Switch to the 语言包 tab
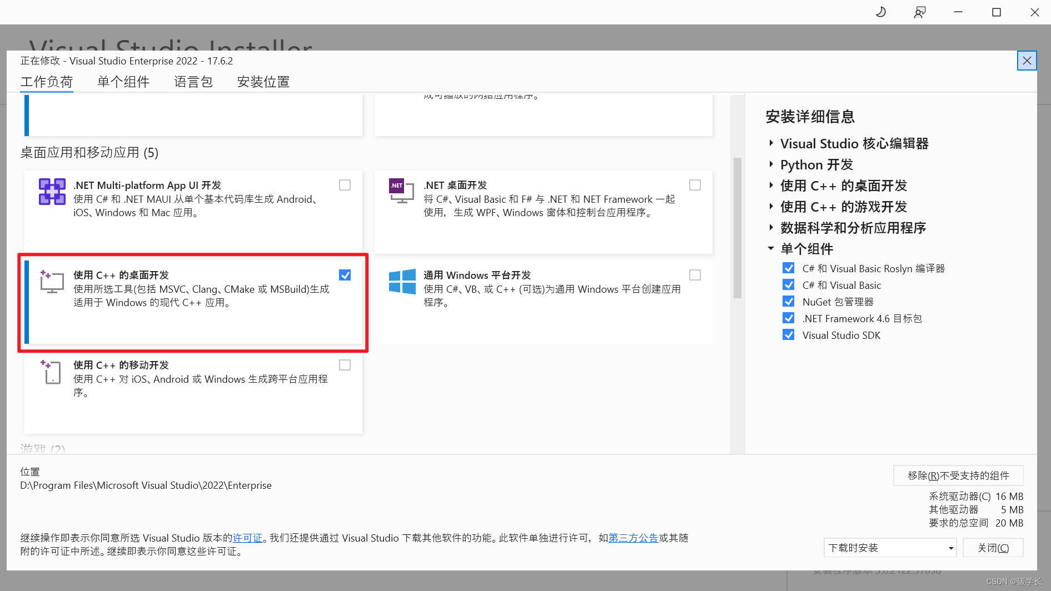Image resolution: width=1051 pixels, height=591 pixels. tap(193, 82)
